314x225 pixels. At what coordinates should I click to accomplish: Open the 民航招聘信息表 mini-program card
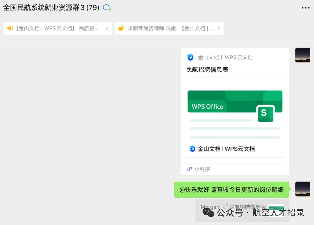235,111
